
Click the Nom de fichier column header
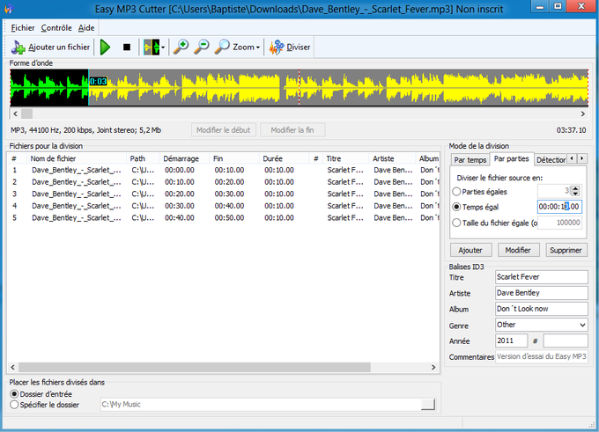tap(77, 158)
